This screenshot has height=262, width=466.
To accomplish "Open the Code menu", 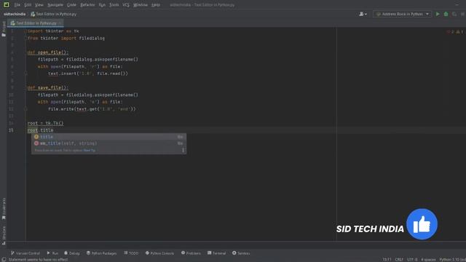I will [71, 5].
